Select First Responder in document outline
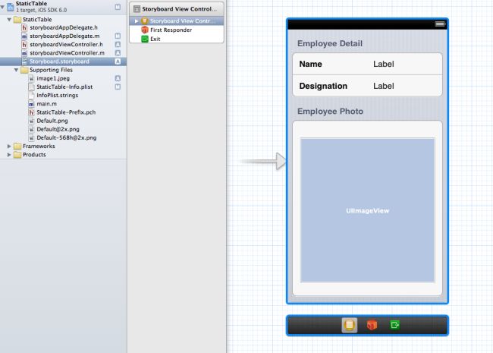 171,30
